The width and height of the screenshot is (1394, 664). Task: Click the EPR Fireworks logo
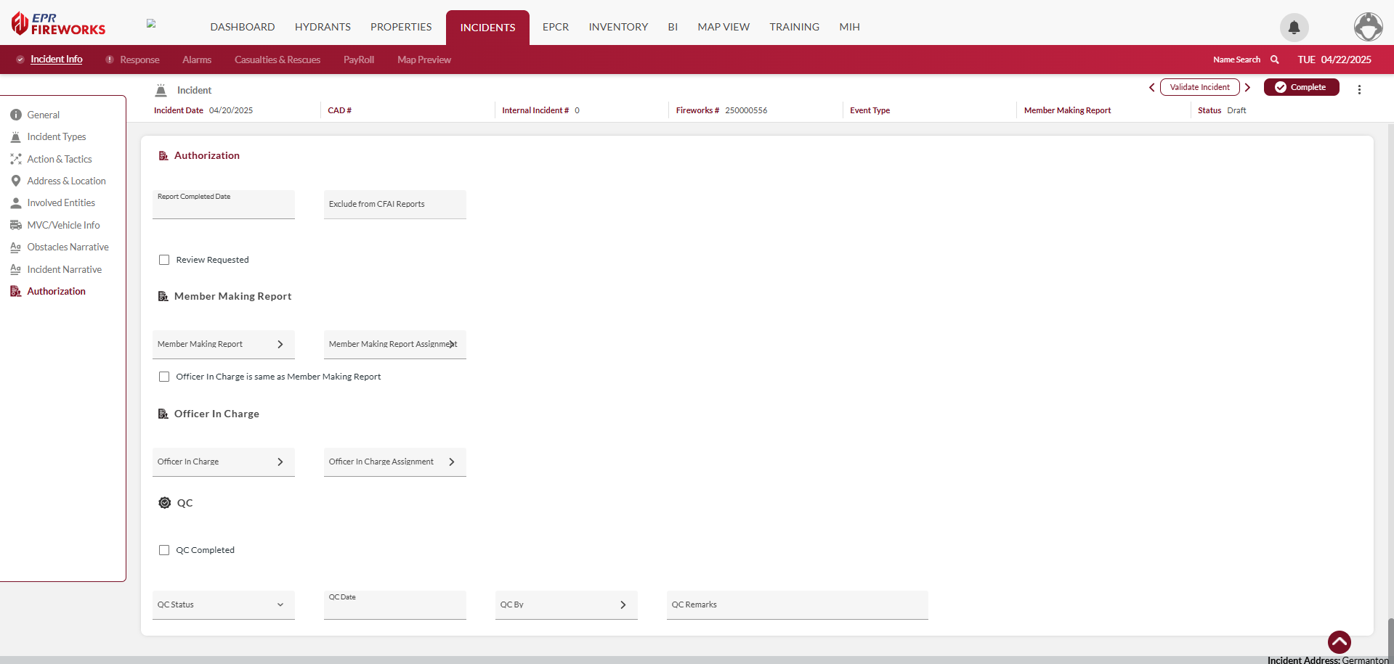point(58,24)
